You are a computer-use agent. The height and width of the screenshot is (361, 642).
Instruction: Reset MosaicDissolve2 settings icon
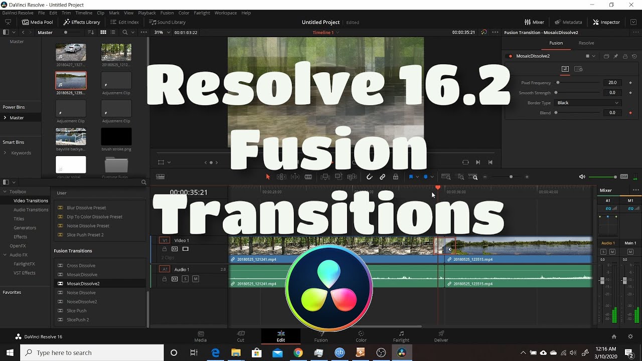coord(634,56)
